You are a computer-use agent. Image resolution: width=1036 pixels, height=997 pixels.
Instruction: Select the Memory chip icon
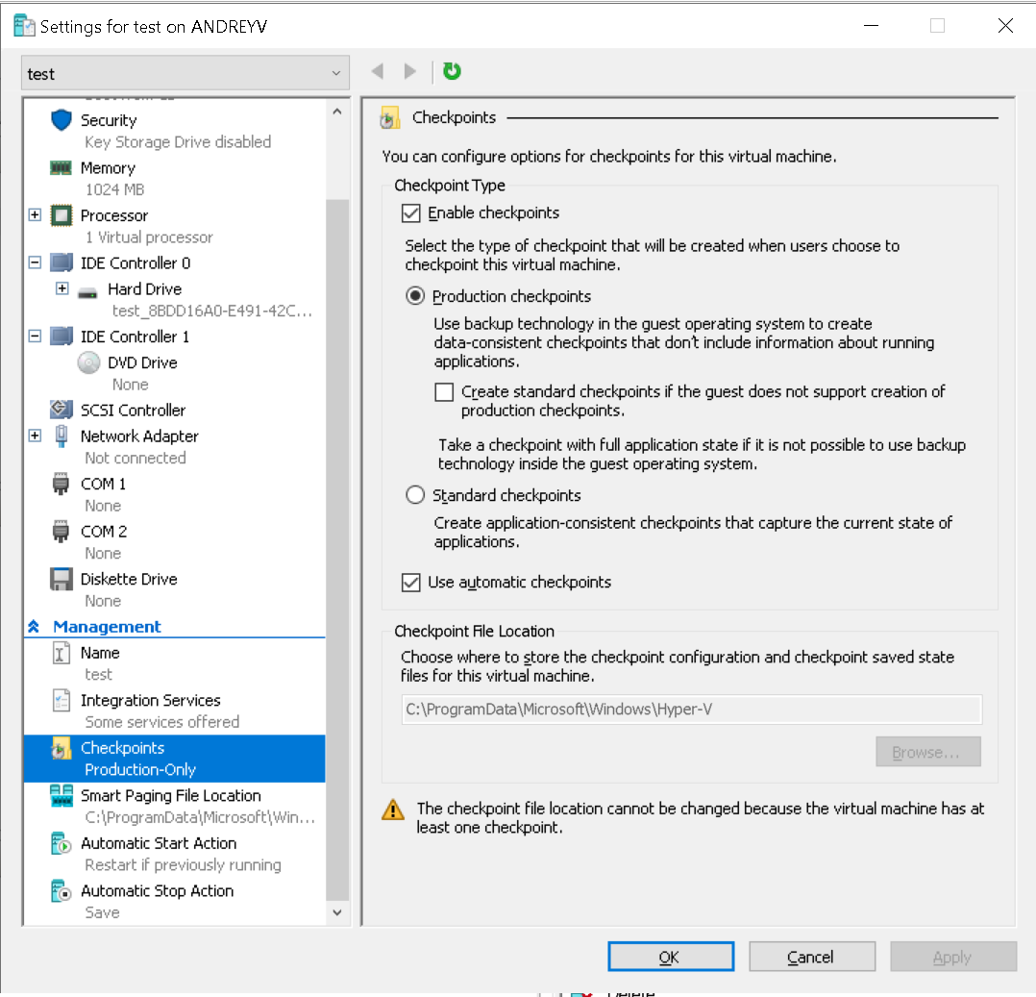61,168
